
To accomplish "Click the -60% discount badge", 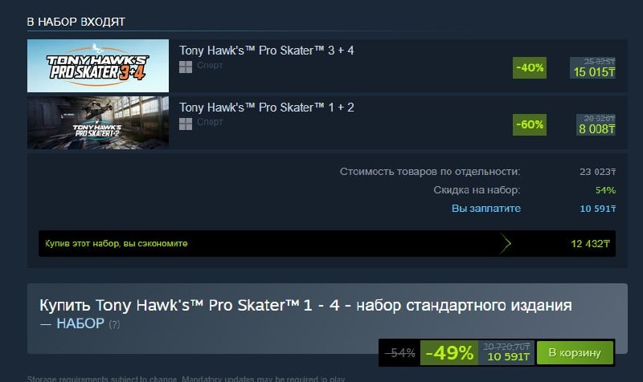I will pyautogui.click(x=530, y=124).
